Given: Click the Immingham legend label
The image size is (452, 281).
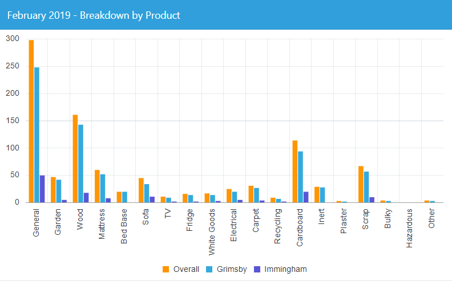Looking at the screenshot, I should pyautogui.click(x=286, y=269).
